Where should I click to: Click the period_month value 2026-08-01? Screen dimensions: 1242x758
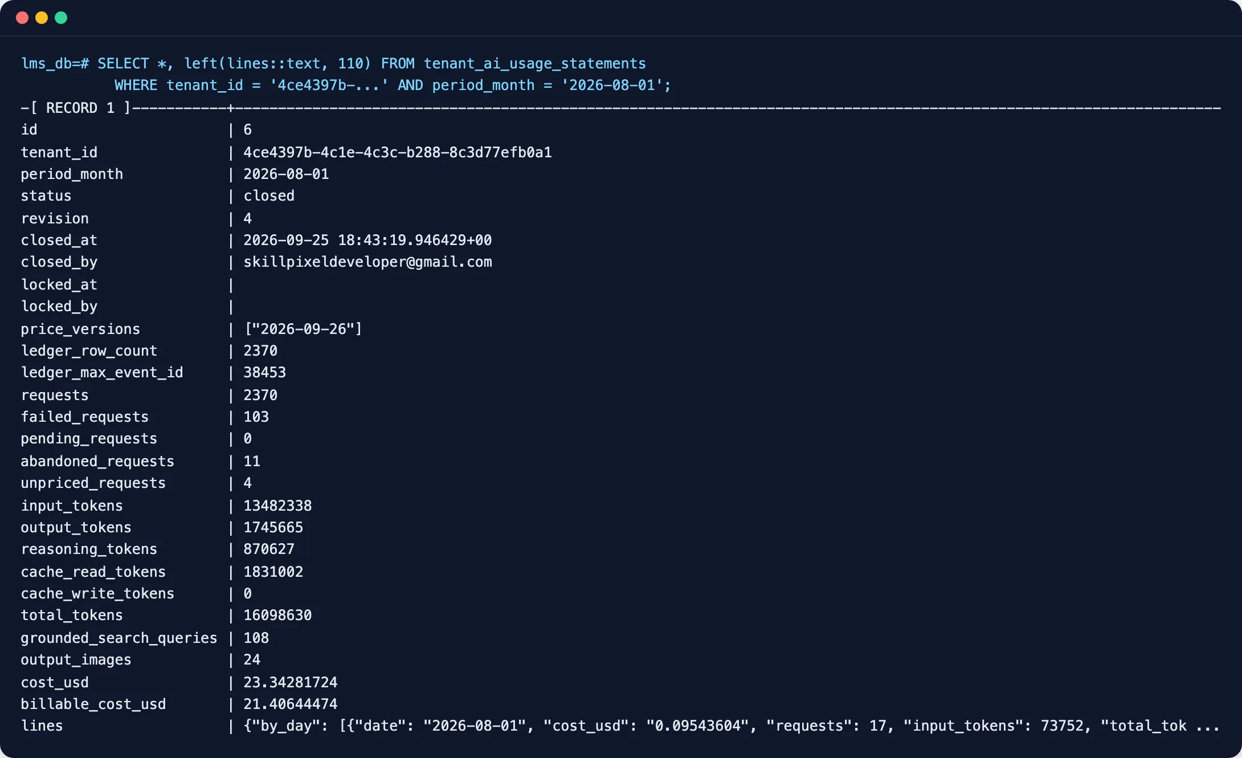[x=286, y=174]
